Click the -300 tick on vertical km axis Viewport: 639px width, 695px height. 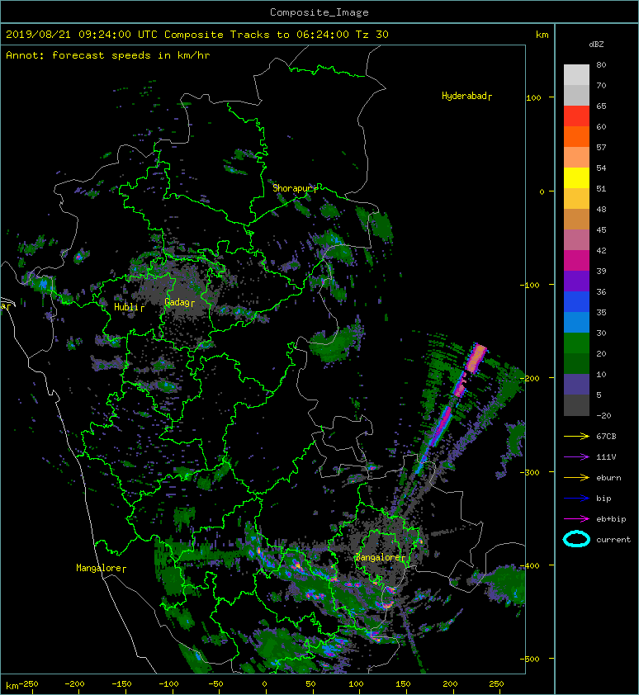(x=530, y=472)
